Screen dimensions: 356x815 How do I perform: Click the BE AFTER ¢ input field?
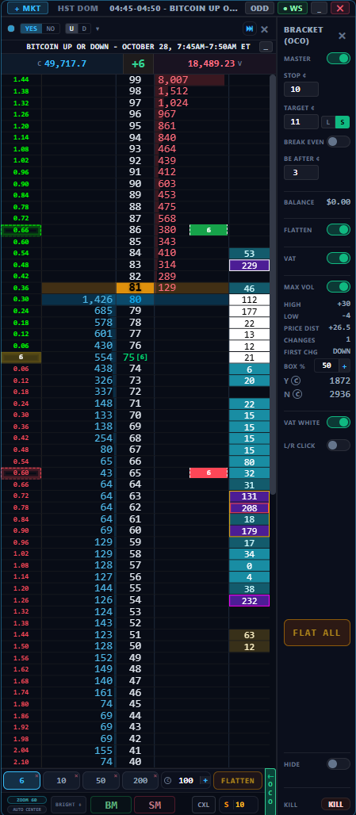[301, 172]
